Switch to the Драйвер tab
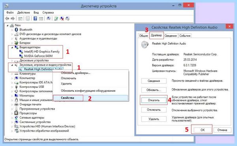Image resolution: width=237 pixels, height=146 pixels. click(156, 35)
